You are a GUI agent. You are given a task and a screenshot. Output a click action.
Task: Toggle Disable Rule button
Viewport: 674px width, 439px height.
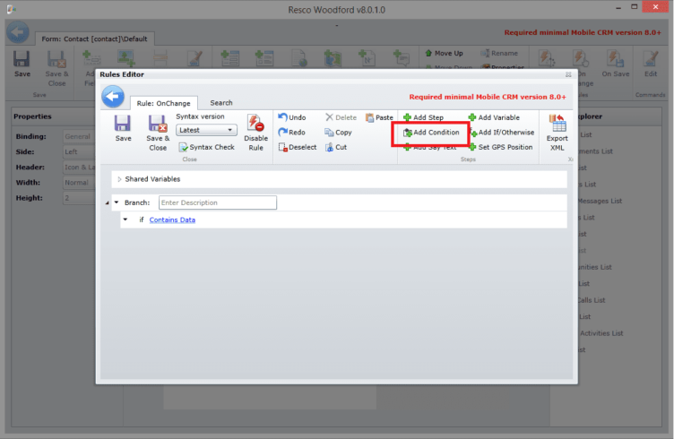[x=255, y=131]
